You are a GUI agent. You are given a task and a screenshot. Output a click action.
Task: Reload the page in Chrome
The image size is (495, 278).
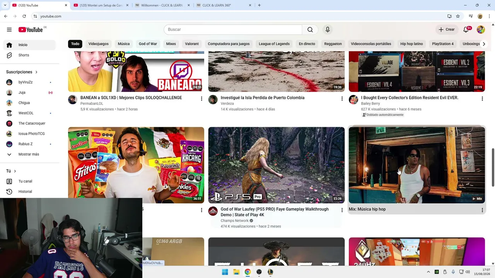24,16
